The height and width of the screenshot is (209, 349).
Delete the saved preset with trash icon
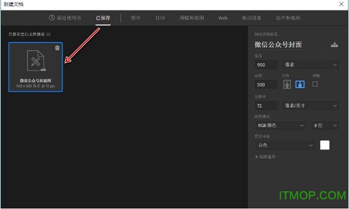[x=57, y=48]
